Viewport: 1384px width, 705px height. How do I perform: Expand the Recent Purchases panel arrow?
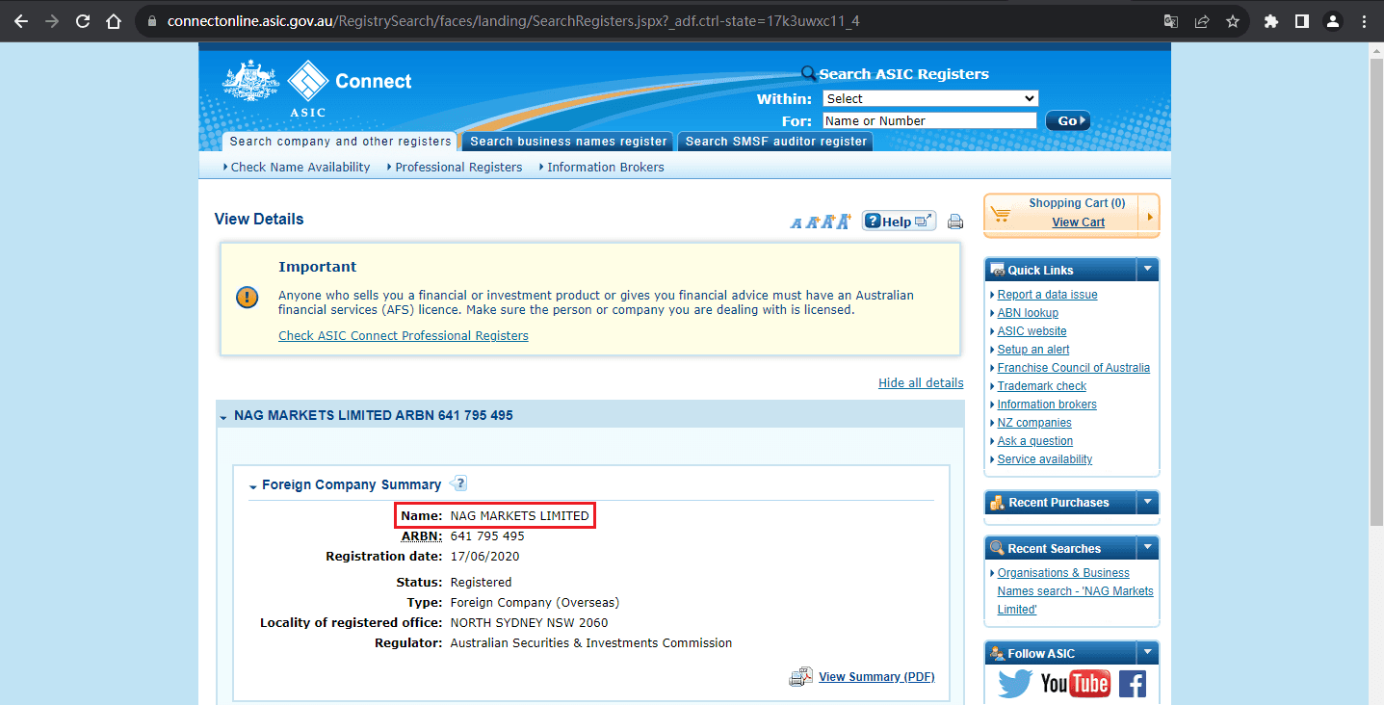(1147, 502)
